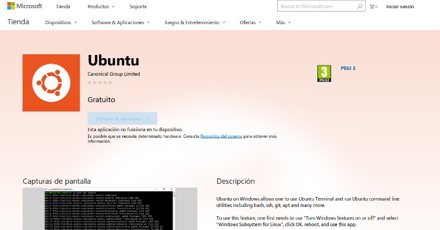Open the Requisitos del sistema link
This screenshot has height=230, width=440.
pos(221,136)
